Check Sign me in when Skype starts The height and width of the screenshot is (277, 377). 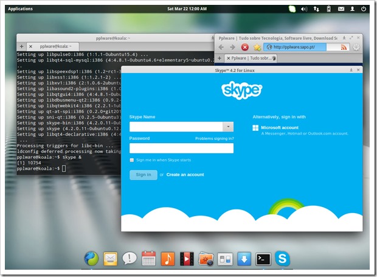coord(132,160)
